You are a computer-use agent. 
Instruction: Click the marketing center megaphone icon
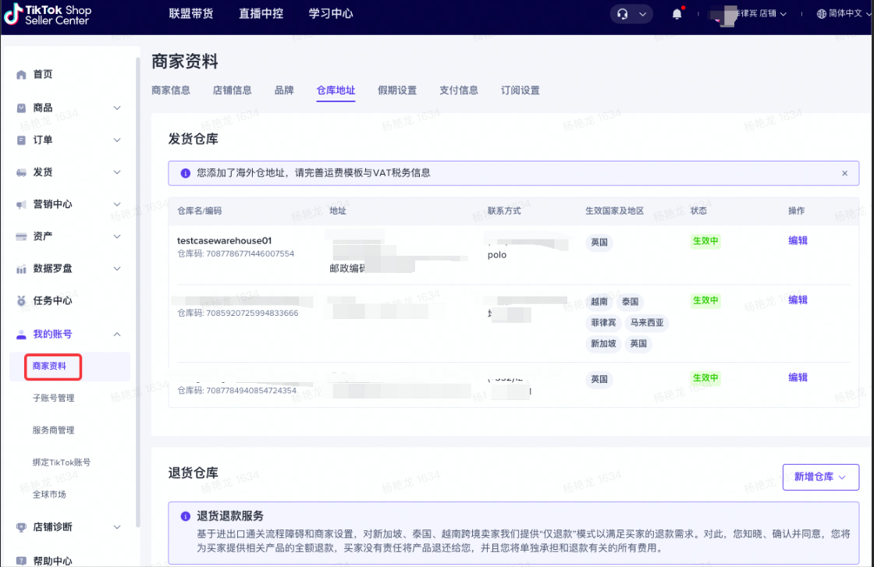pos(22,204)
